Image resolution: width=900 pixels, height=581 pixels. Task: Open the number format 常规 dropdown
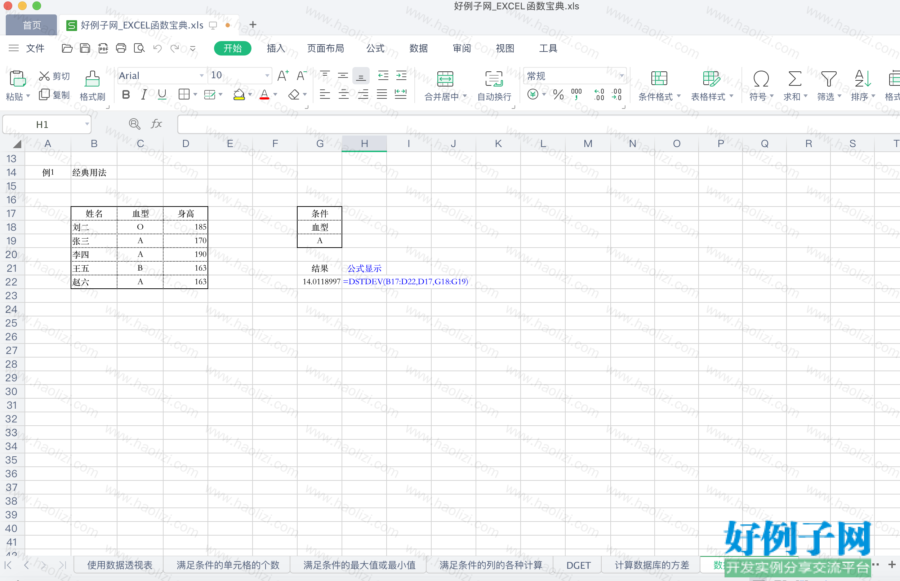(621, 76)
